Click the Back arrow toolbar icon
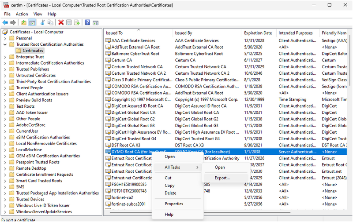 [5, 22]
